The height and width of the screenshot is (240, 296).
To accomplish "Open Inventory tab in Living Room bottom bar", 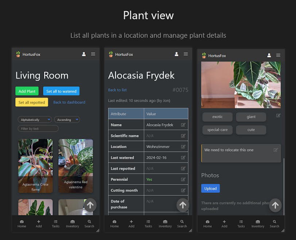I will pos(72,224).
